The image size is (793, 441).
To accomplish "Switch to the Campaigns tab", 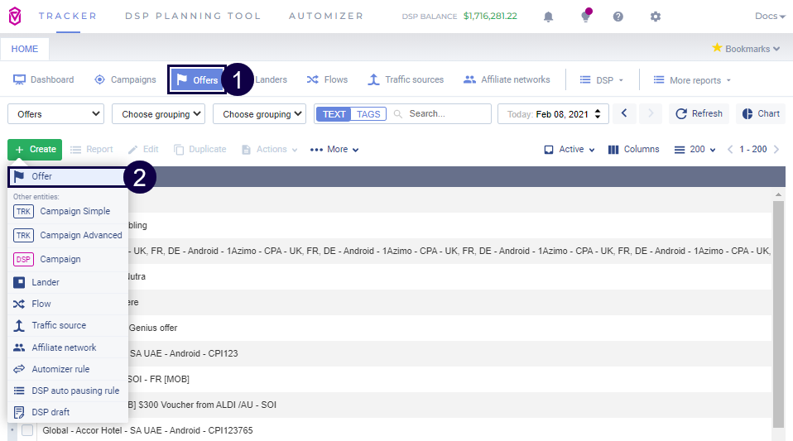I will 125,79.
